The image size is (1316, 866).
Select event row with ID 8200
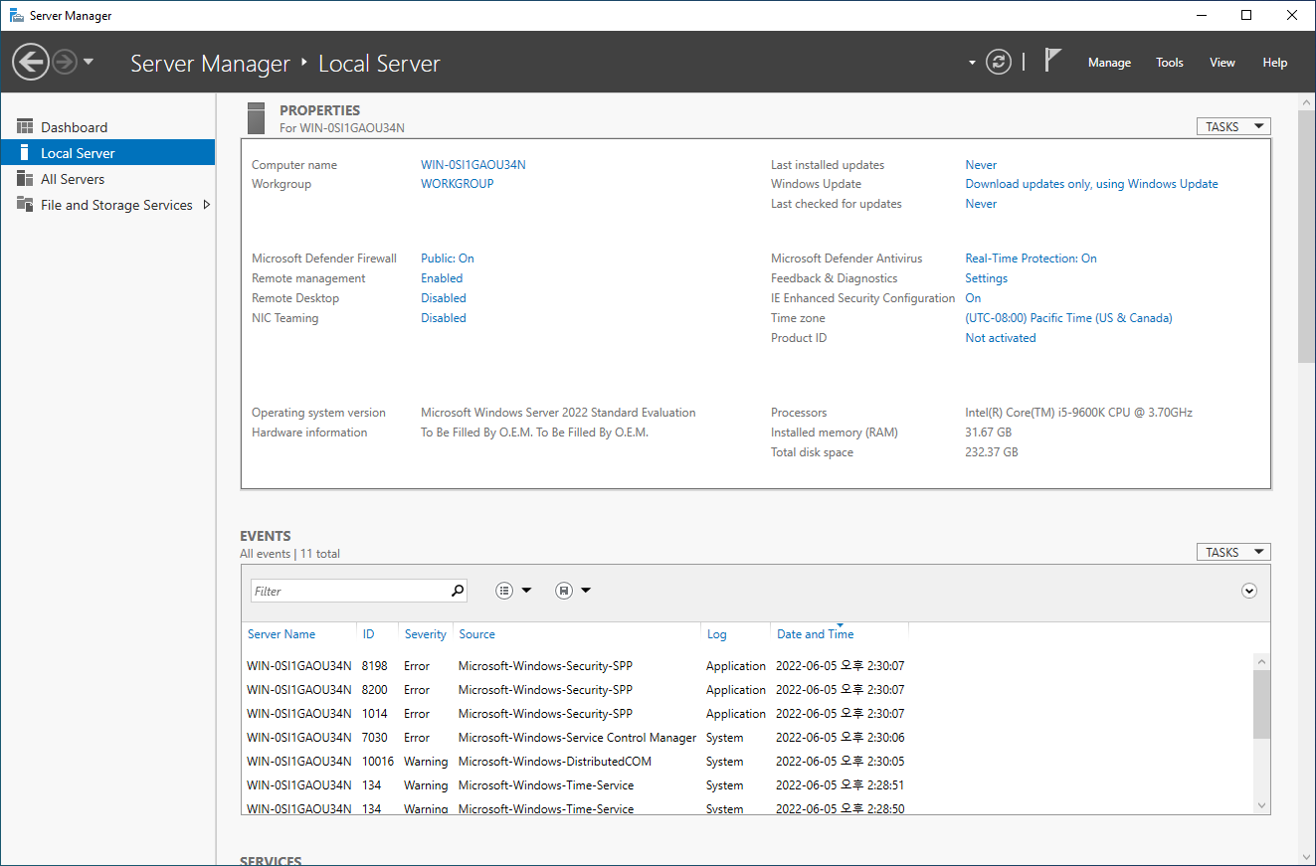pos(747,690)
